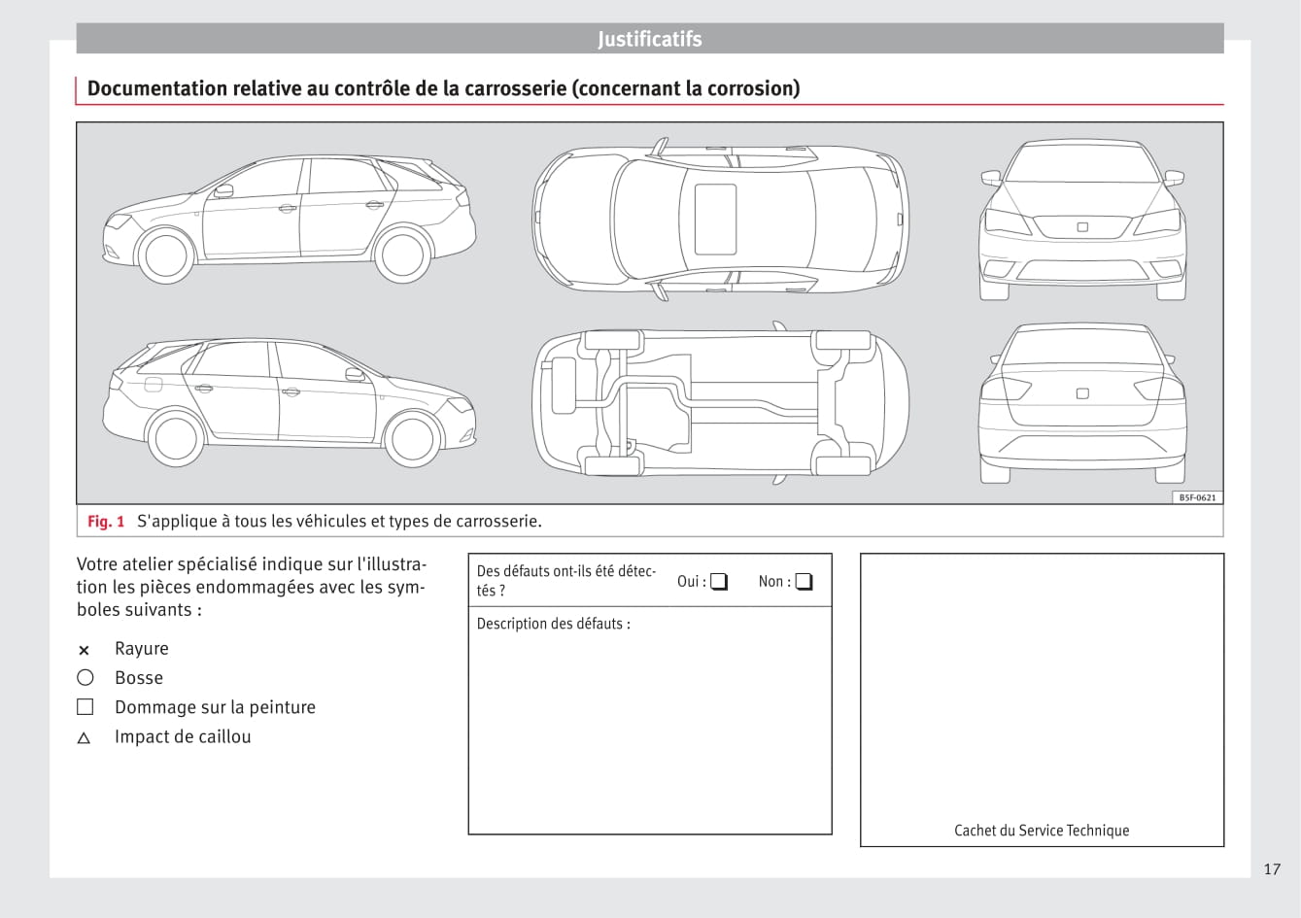1301x918 pixels.
Task: Select the top view car diagram with sunroof
Action: (720, 219)
